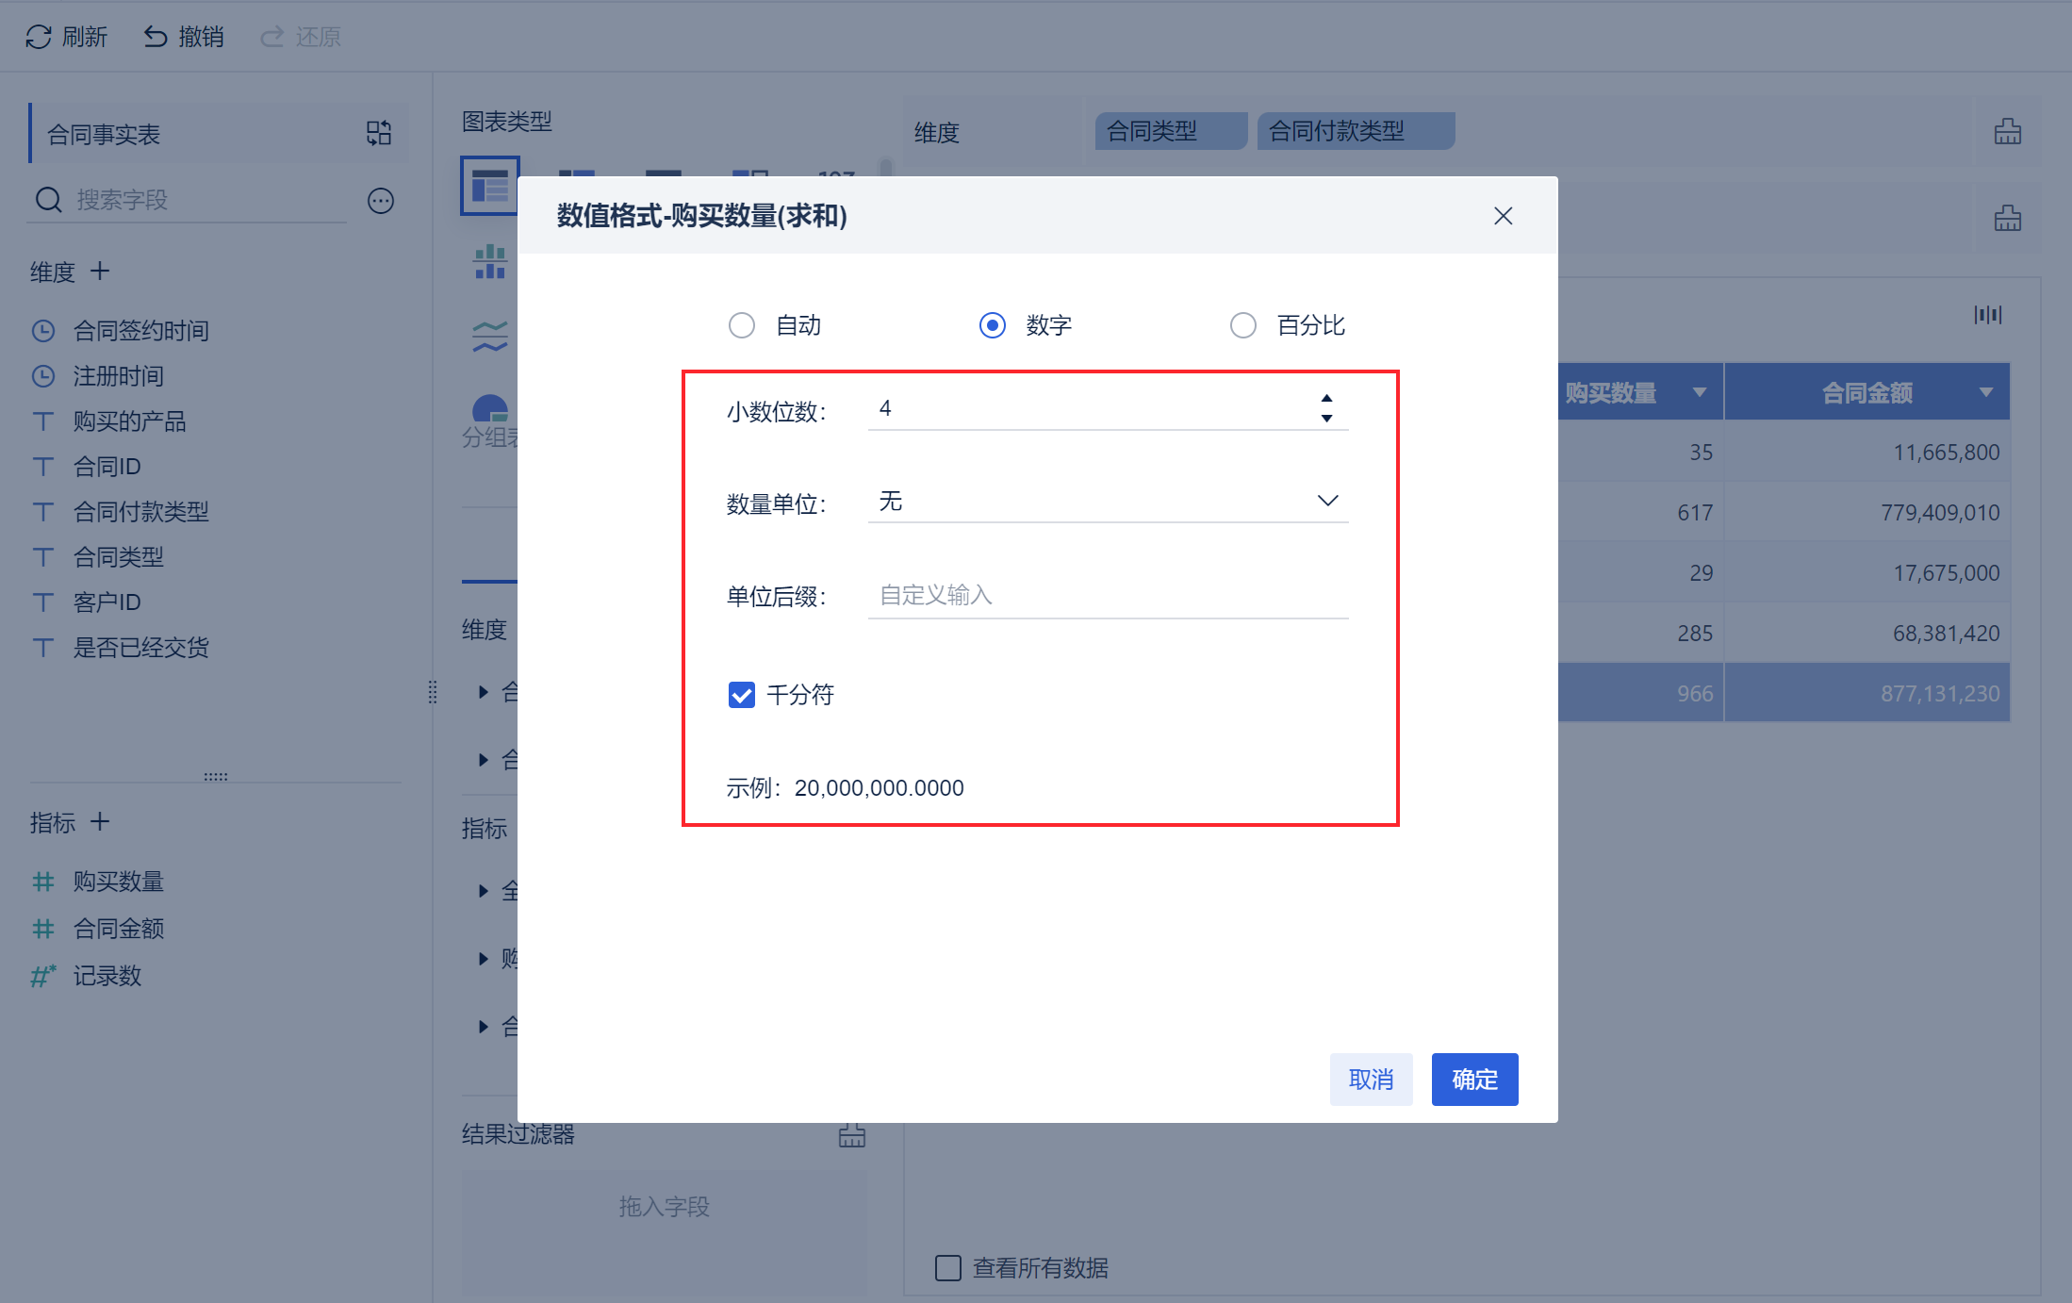Uncheck the 千分符 checkbox
The image size is (2072, 1303).
pyautogui.click(x=742, y=695)
